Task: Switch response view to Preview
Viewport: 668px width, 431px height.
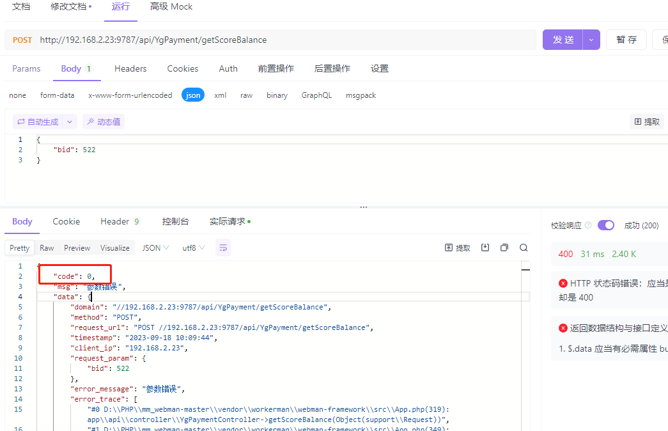Action: coord(77,247)
